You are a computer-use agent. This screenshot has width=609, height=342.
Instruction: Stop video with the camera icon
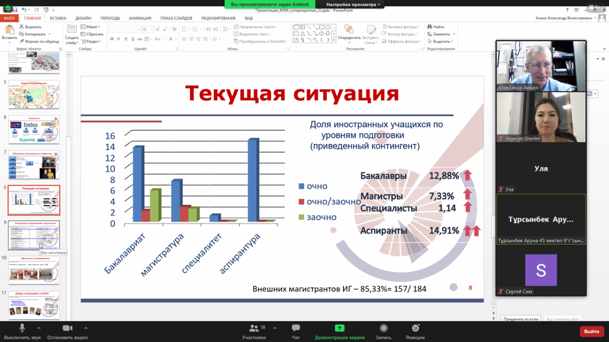[67, 328]
